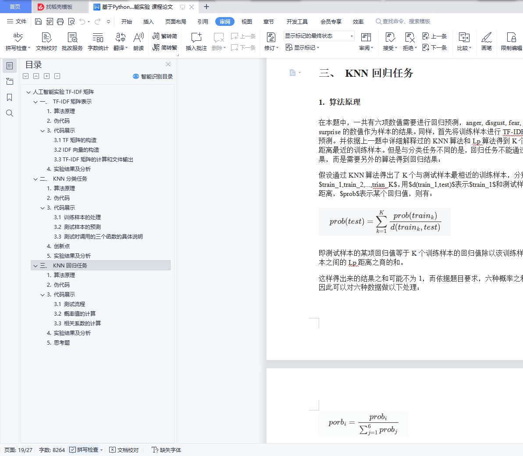
Task: Switch to the 开始 ribbon tab
Action: (x=126, y=21)
